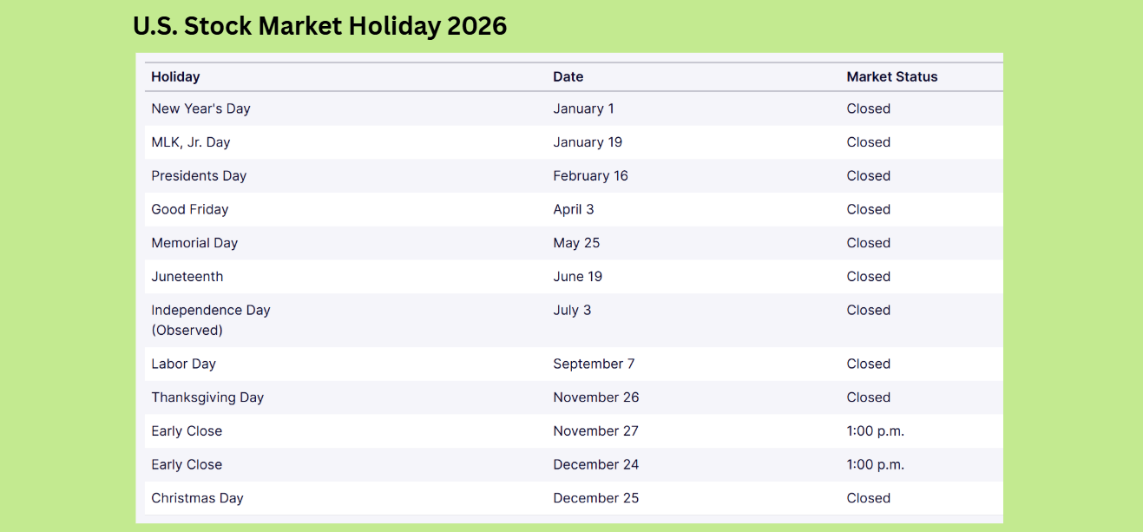The height and width of the screenshot is (532, 1143).
Task: Click the 1:00 p.m. status for November 27
Action: click(x=875, y=431)
